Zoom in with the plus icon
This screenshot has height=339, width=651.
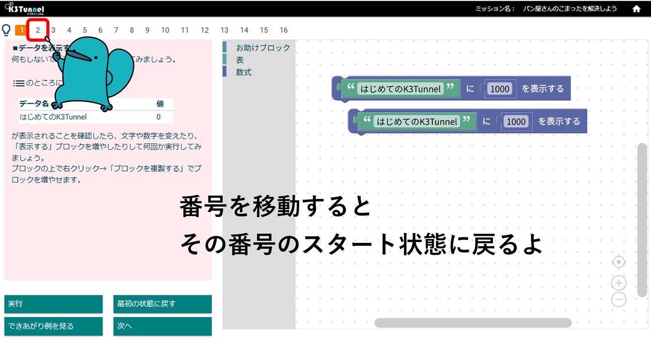click(619, 283)
